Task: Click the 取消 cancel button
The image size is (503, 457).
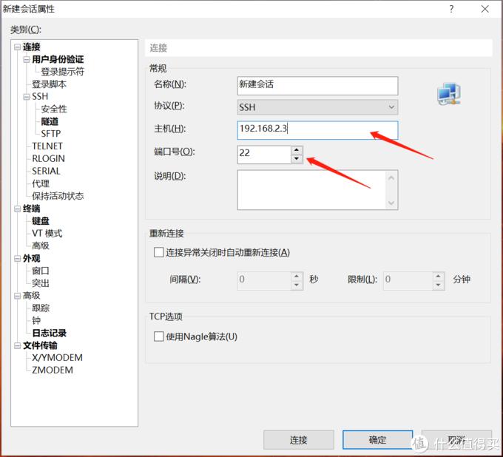Action: (456, 440)
